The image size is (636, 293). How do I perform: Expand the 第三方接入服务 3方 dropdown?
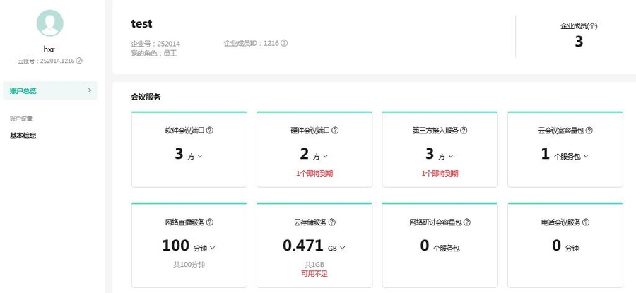click(451, 155)
